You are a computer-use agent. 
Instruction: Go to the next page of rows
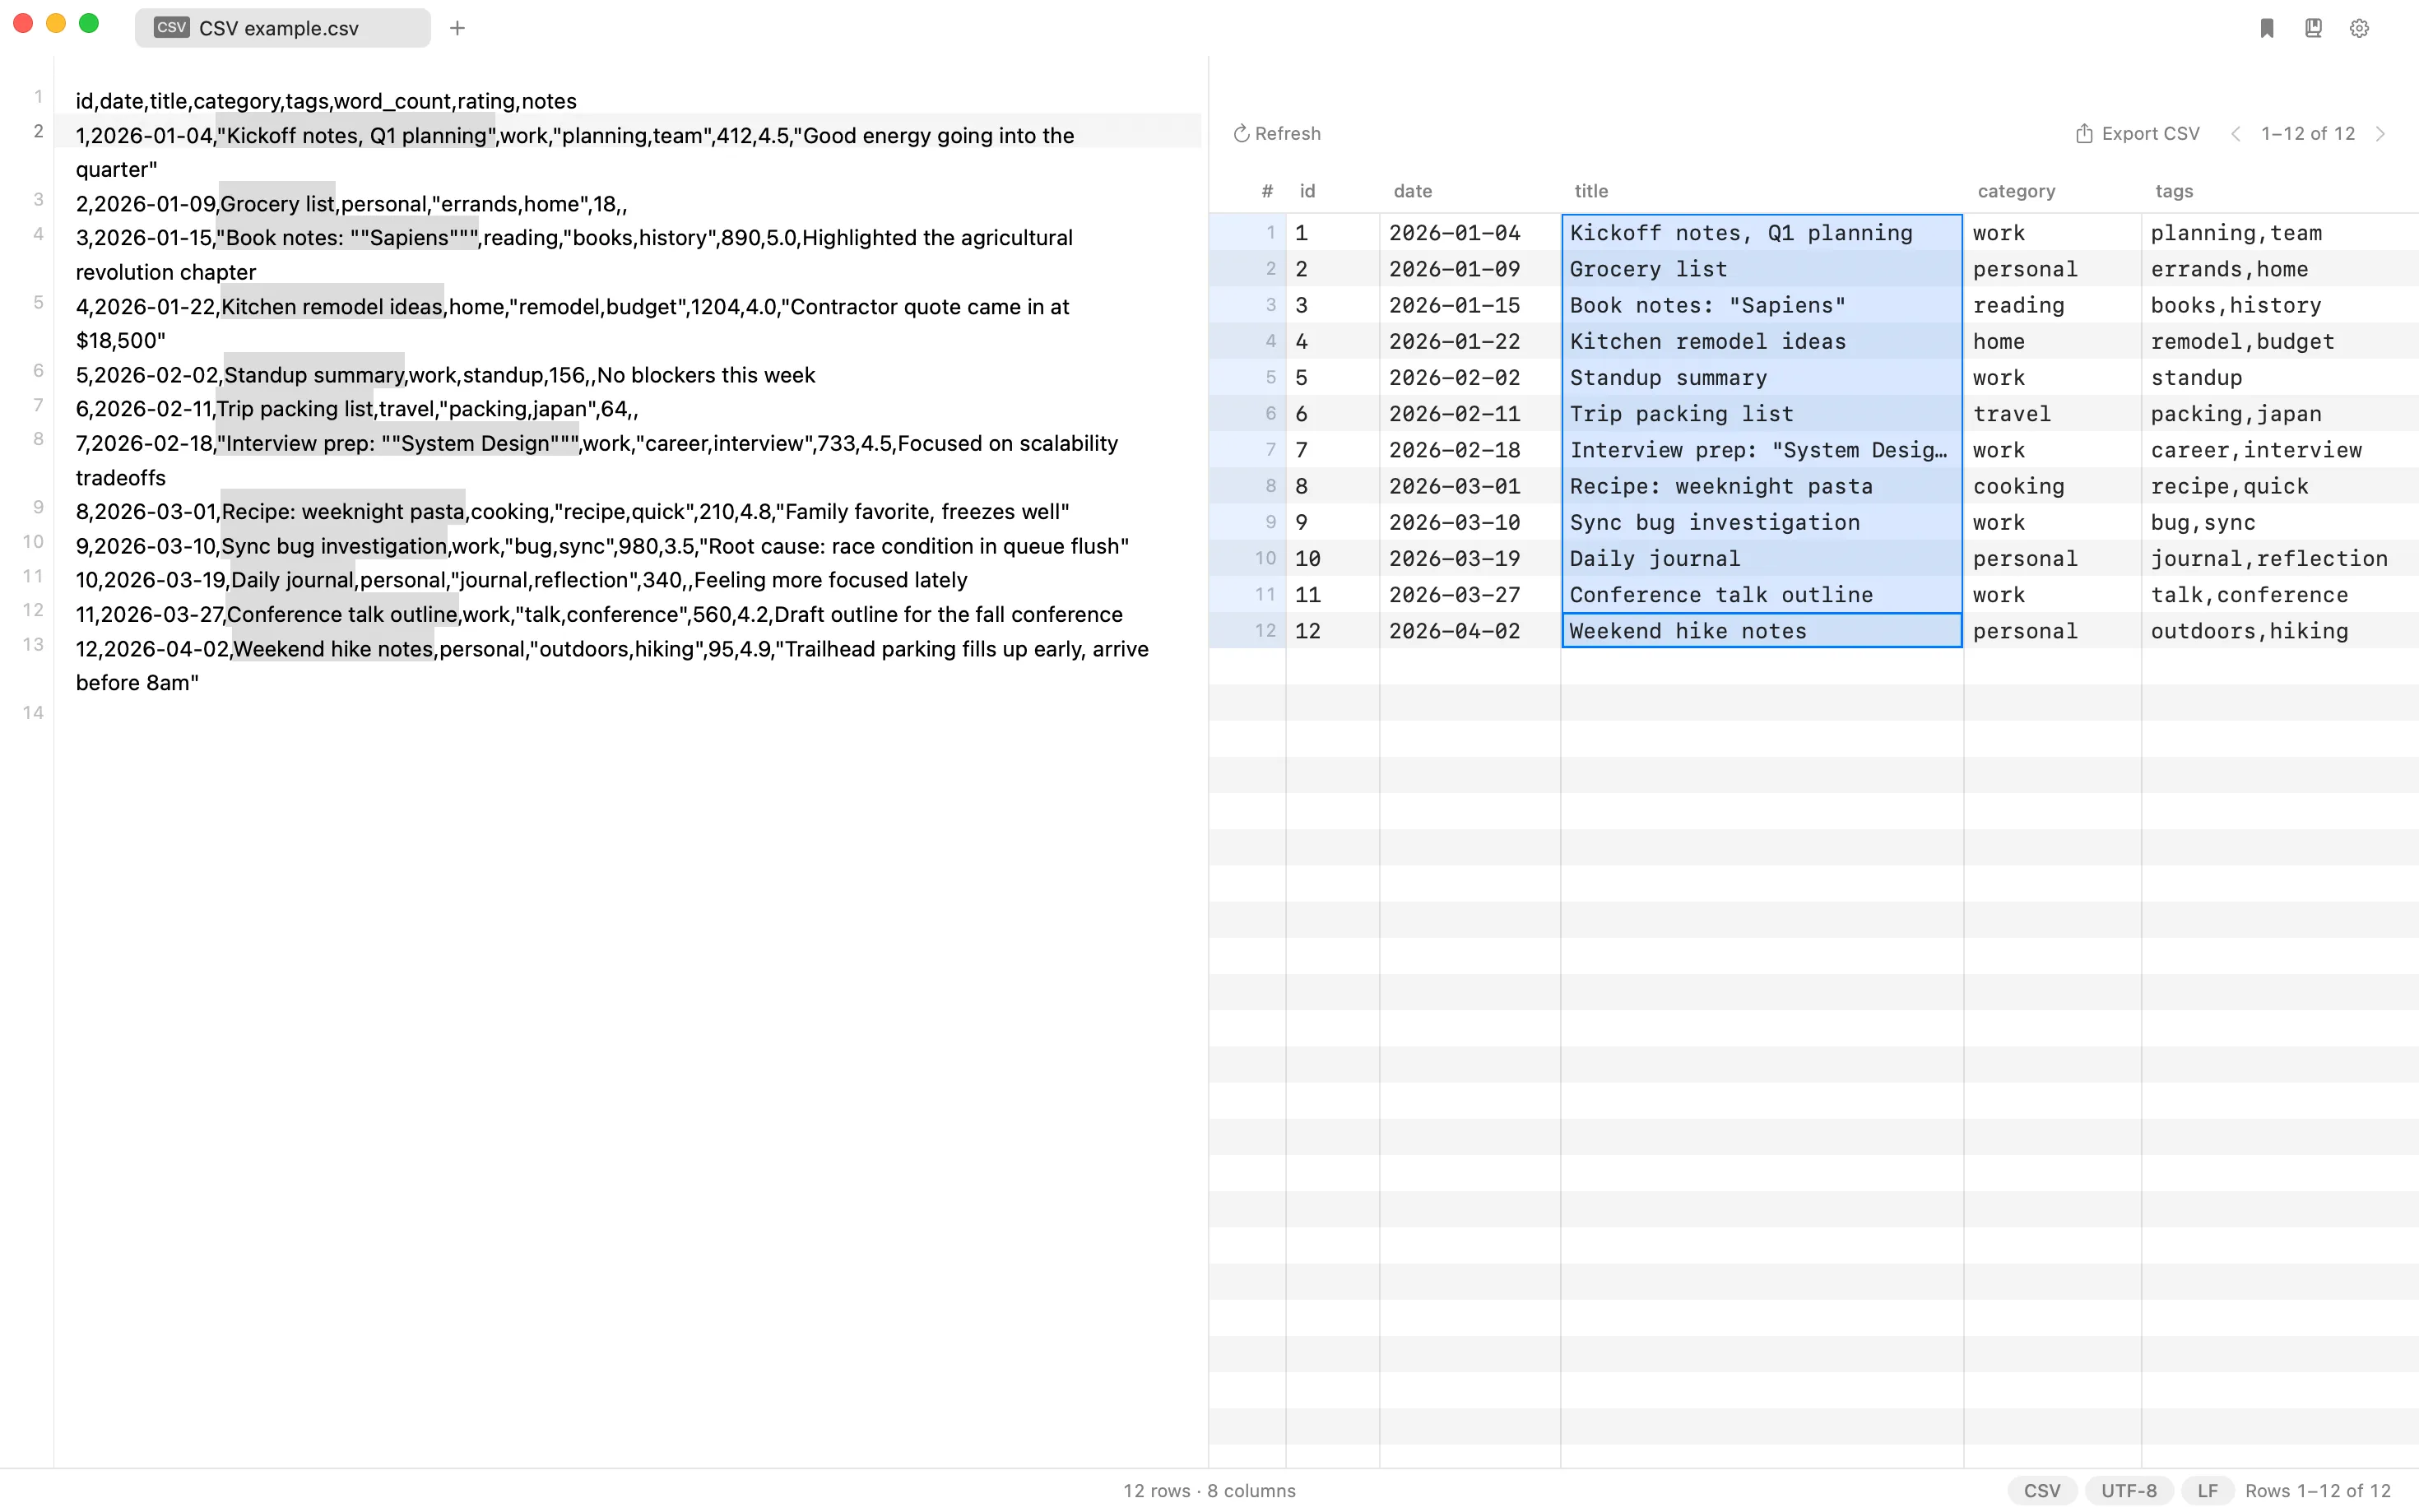pyautogui.click(x=2380, y=133)
